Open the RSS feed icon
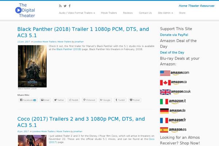 (x=60, y=6)
